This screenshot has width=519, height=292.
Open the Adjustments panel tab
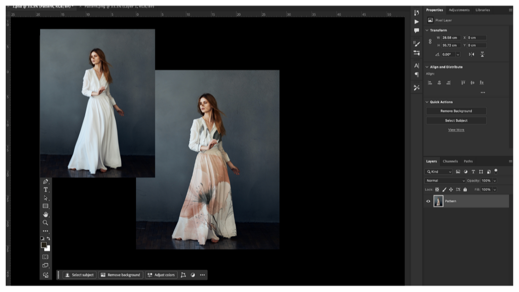coord(459,10)
